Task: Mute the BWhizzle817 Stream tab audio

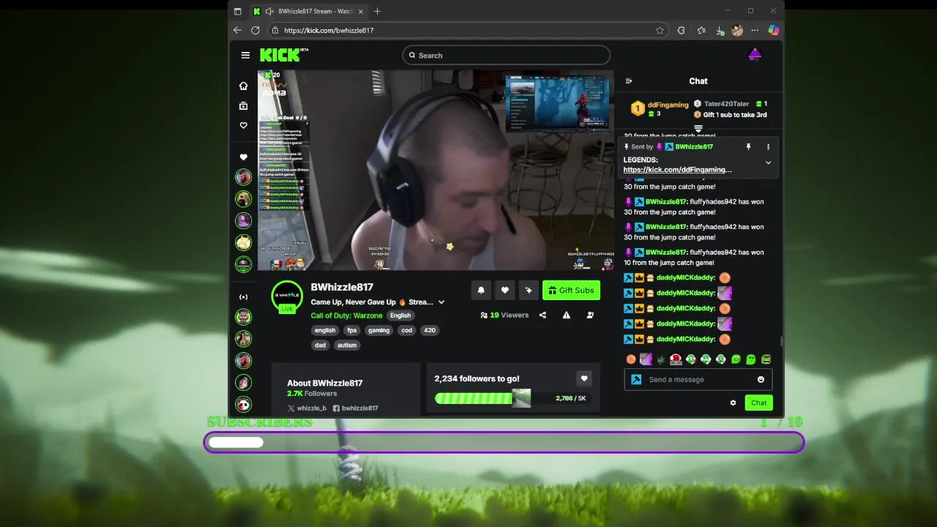Action: point(269,11)
